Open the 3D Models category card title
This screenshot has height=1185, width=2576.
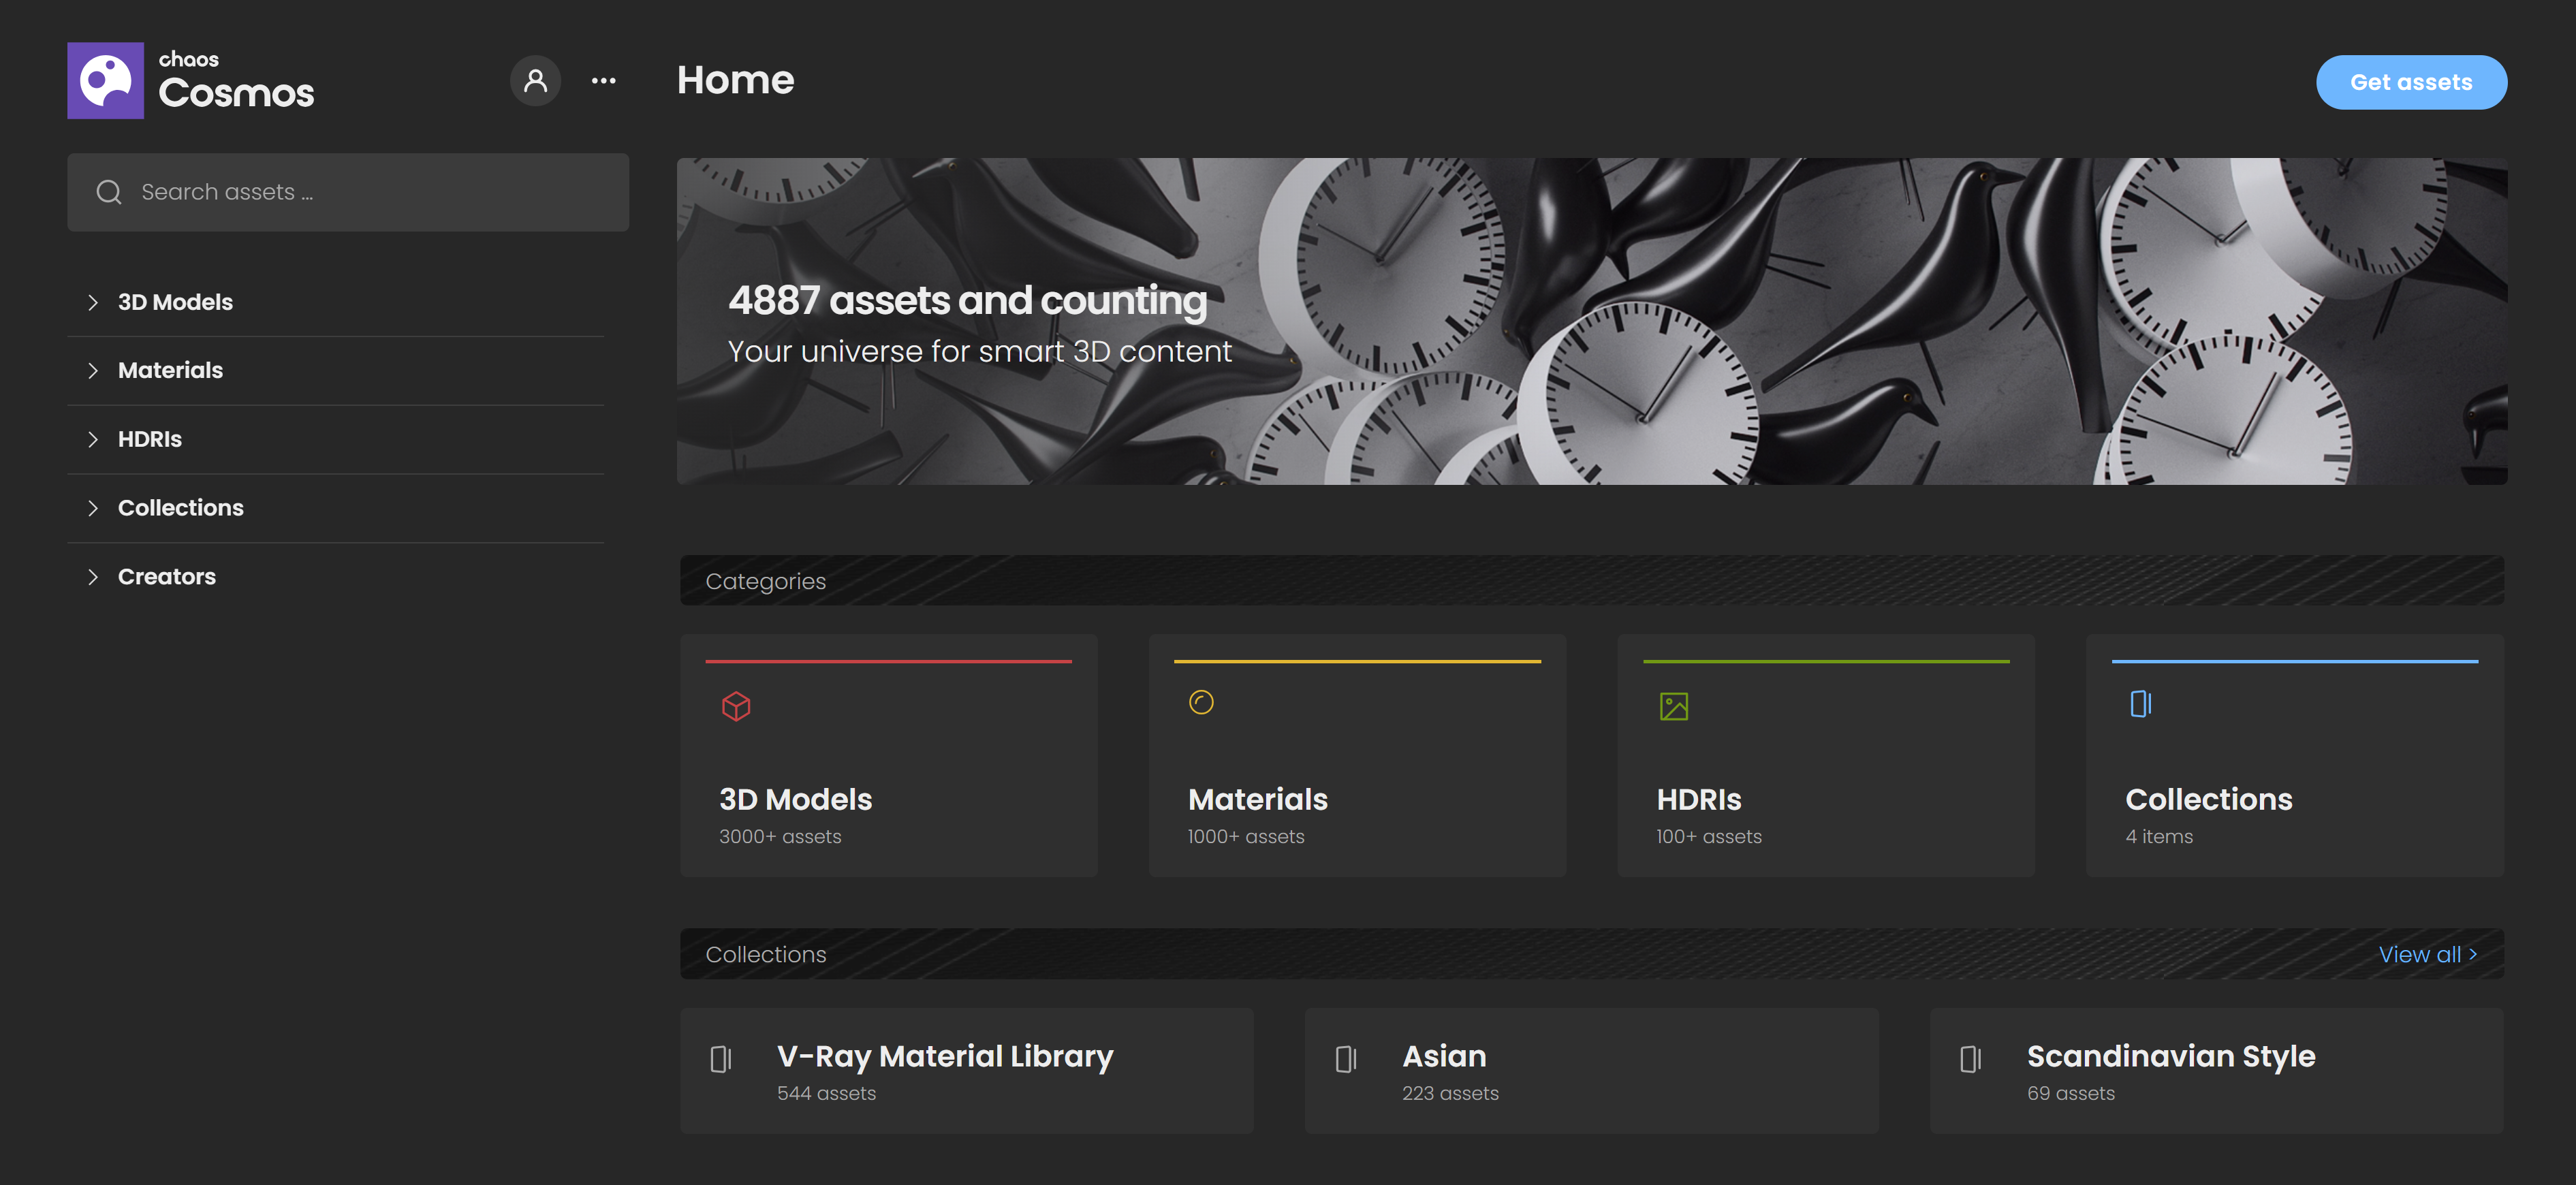(795, 800)
